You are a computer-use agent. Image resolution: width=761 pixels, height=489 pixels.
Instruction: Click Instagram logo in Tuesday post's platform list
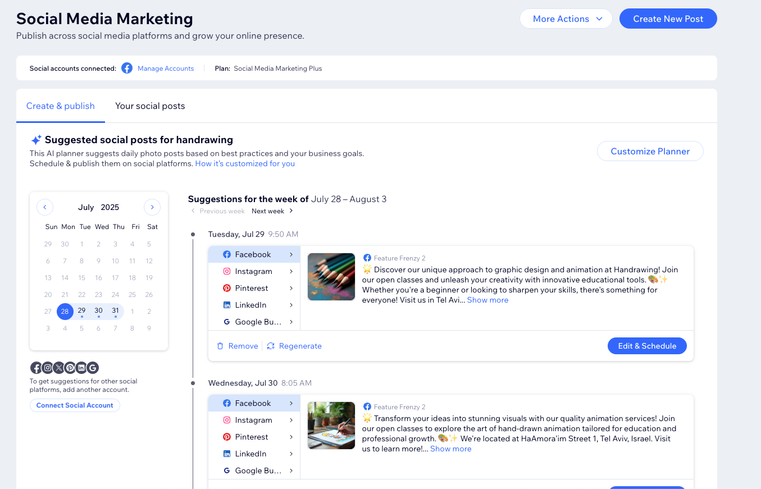click(x=227, y=271)
